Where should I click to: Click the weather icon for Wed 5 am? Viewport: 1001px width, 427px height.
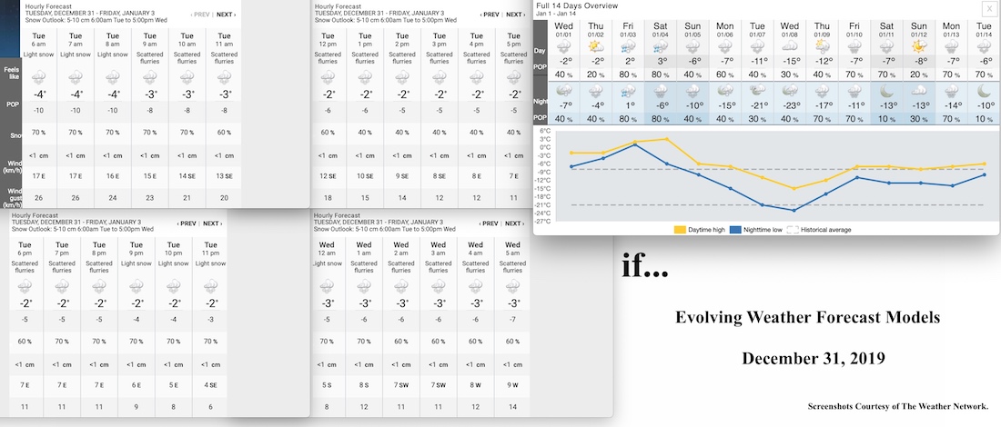tap(512, 287)
